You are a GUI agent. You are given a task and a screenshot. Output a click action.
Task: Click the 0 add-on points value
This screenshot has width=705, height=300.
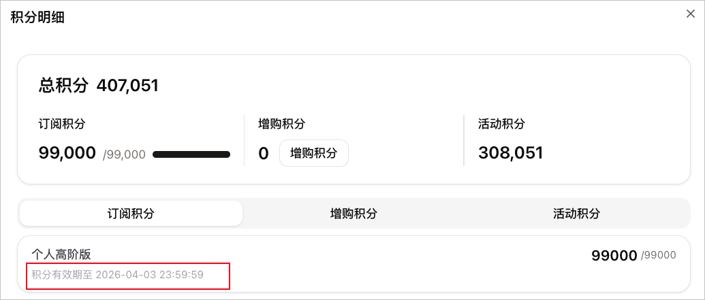click(x=264, y=154)
